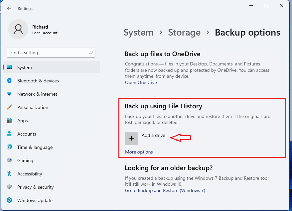Open the OneDrive link
This screenshot has height=211, width=292.
pos(141,82)
